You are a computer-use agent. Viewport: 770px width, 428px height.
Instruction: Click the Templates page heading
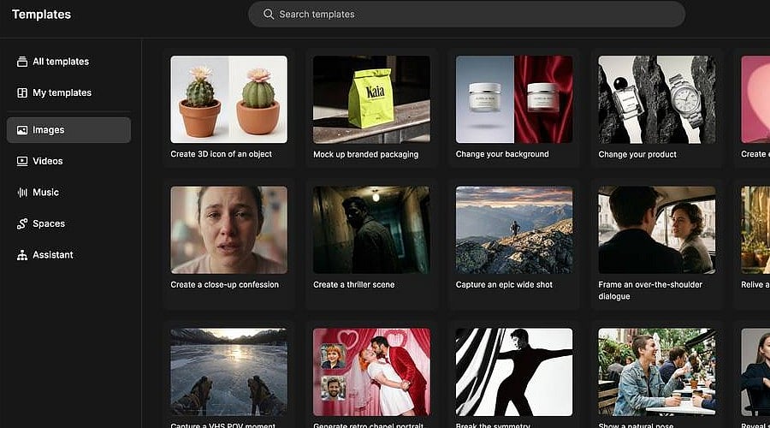[41, 15]
